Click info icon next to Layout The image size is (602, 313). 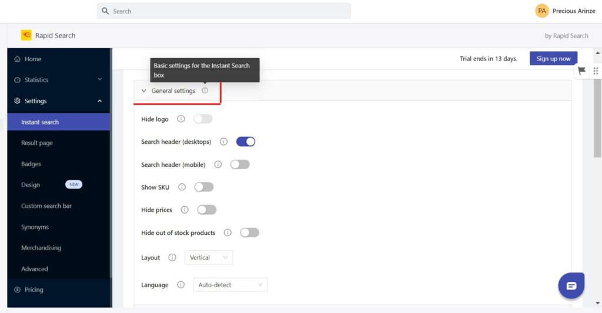click(x=172, y=257)
